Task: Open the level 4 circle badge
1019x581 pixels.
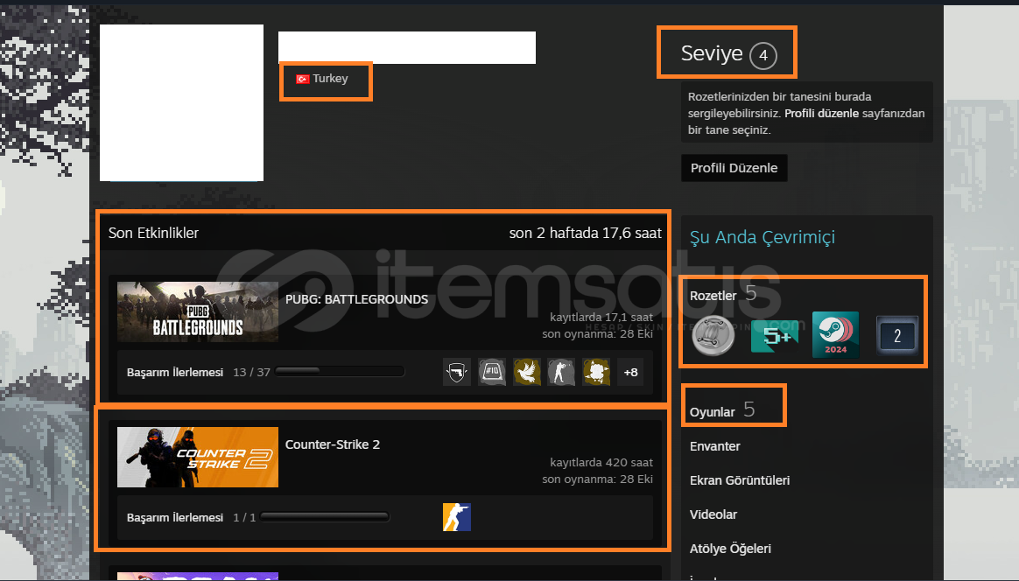Action: pyautogui.click(x=763, y=55)
